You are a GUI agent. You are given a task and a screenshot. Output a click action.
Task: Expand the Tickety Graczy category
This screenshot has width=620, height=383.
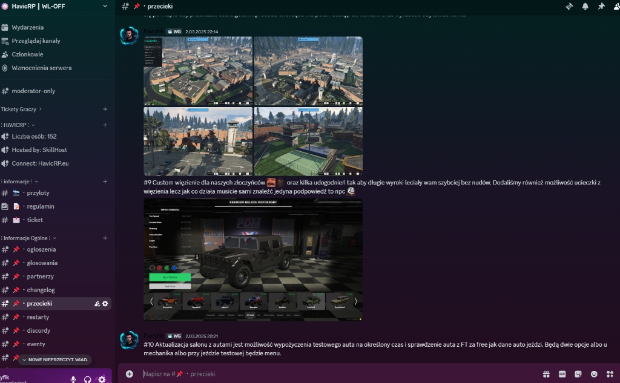click(x=21, y=109)
